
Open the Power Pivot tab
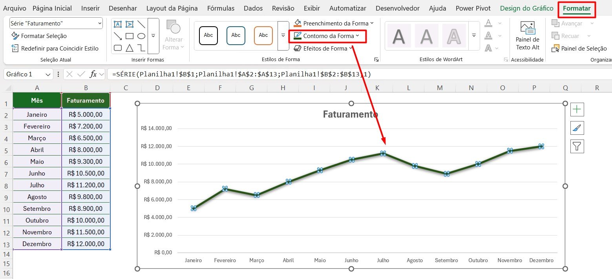473,8
